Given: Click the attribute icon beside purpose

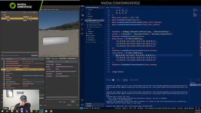Looking at the screenshot, I should tap(4, 80).
